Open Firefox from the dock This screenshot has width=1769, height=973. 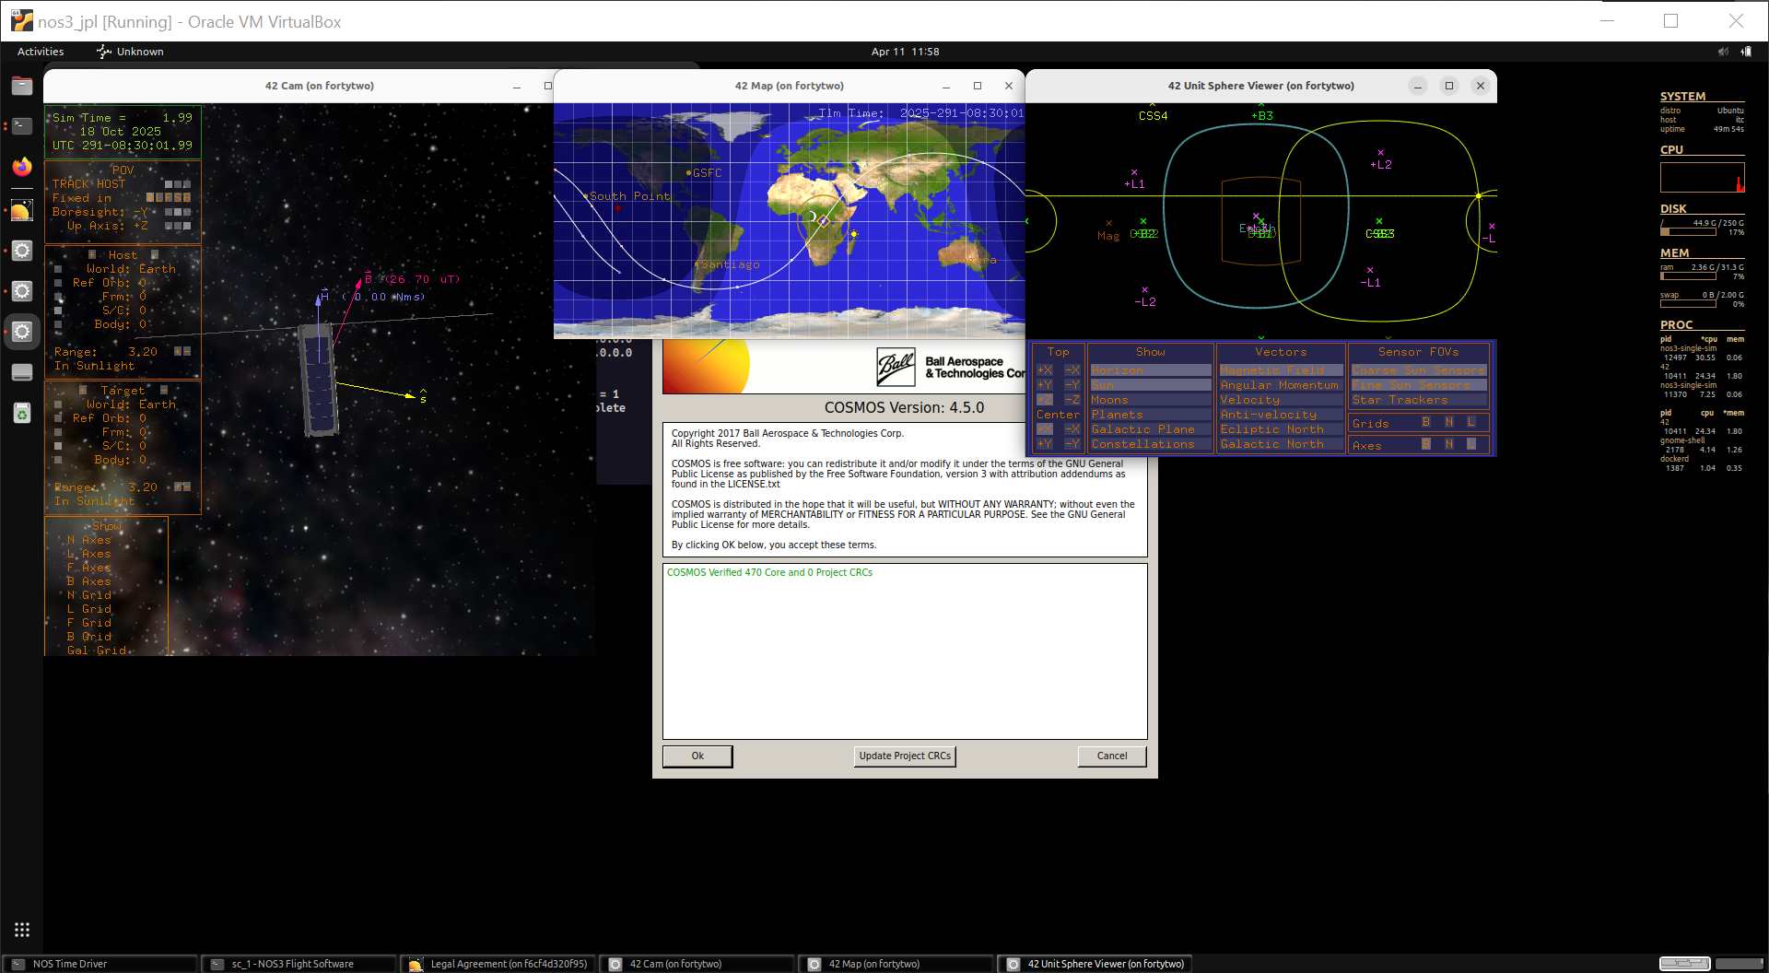click(x=22, y=167)
